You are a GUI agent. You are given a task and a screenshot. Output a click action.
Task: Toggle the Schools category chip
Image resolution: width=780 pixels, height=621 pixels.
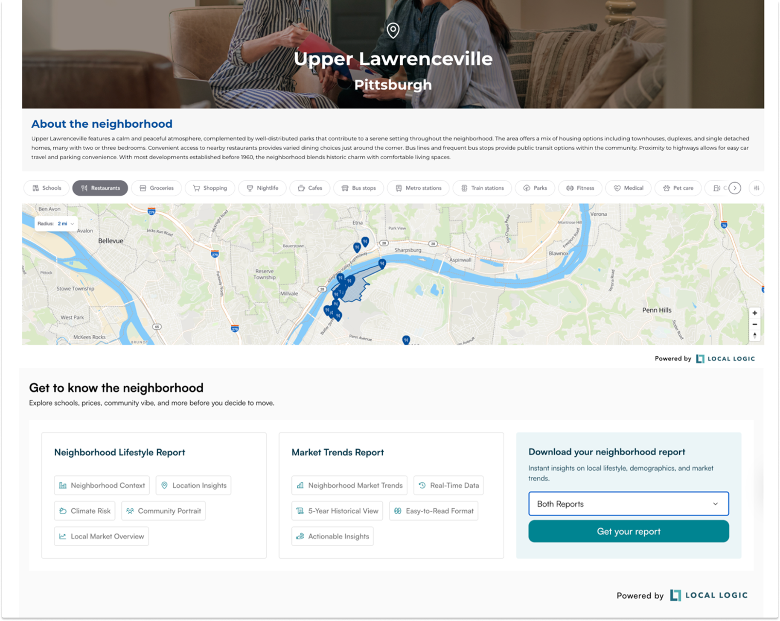pos(47,188)
